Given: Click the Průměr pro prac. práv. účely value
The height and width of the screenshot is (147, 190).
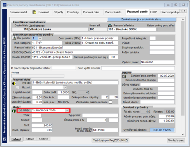Looking at the screenshot, I should point(167,116).
